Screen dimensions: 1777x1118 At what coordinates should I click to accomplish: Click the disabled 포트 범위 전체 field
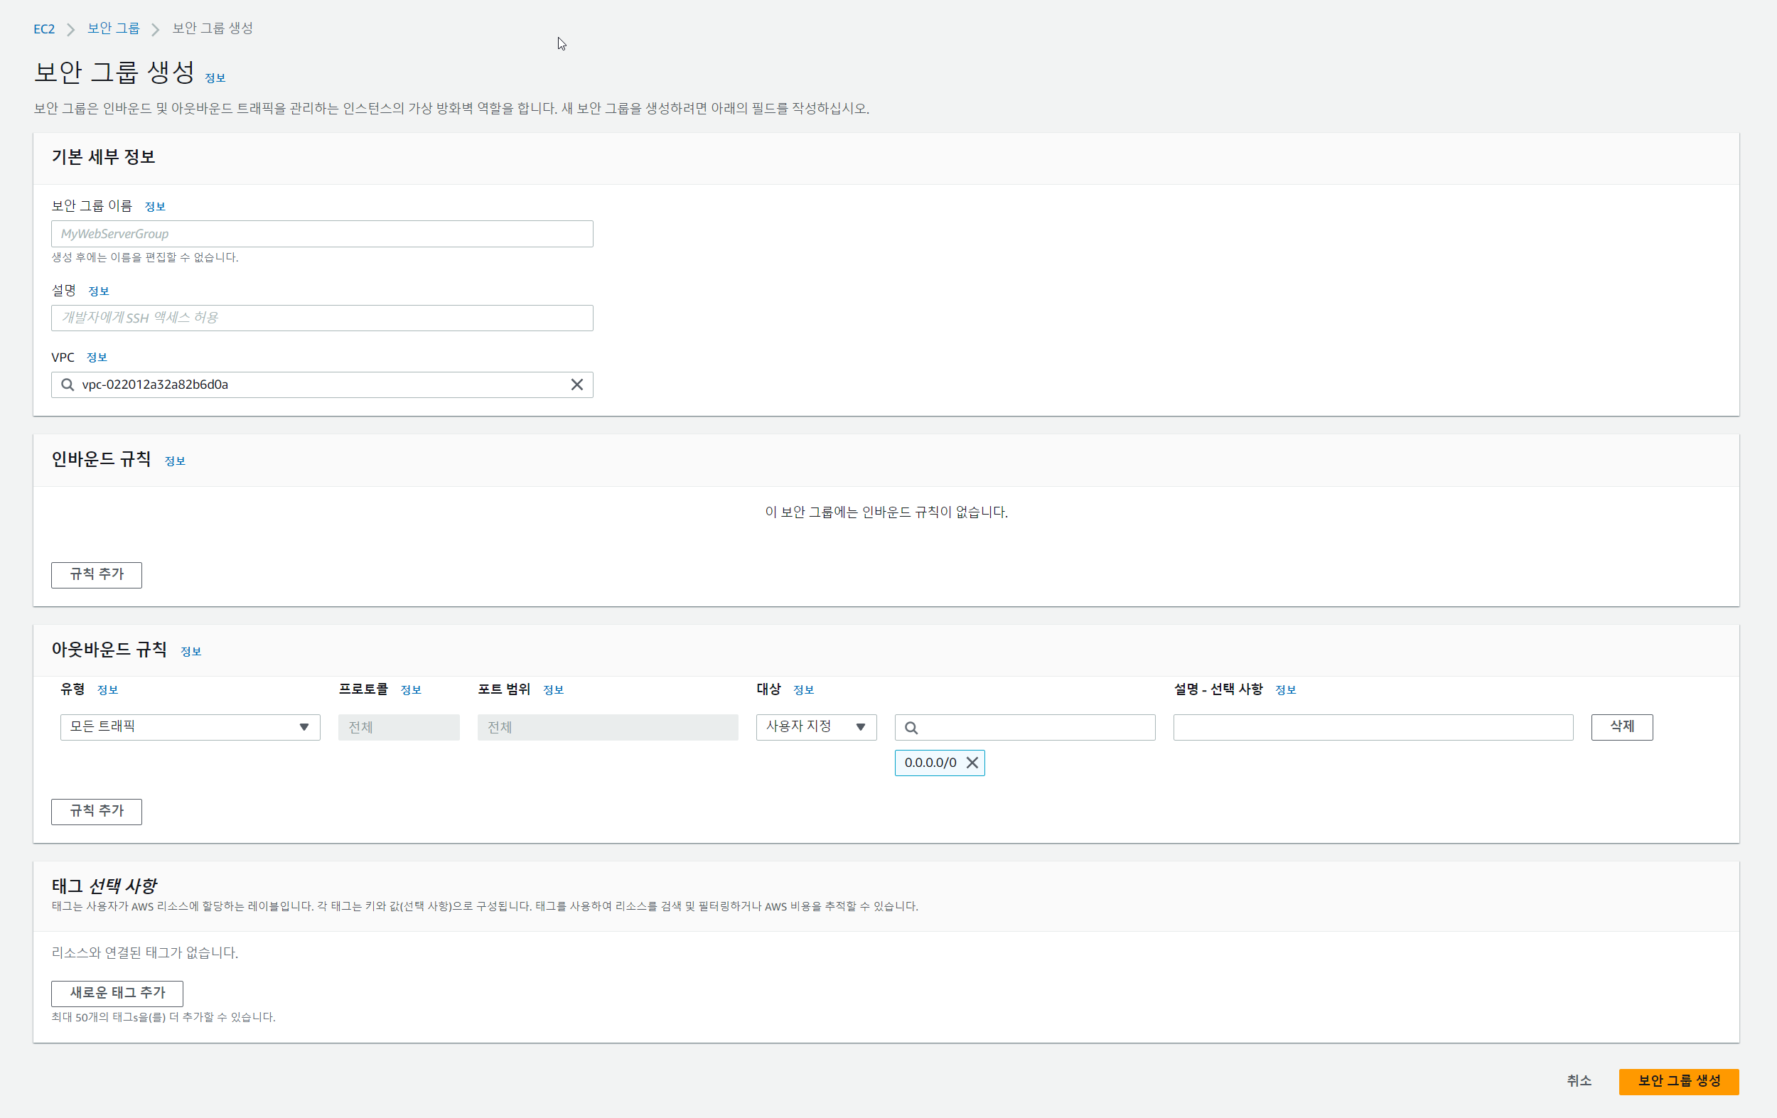[x=608, y=728]
